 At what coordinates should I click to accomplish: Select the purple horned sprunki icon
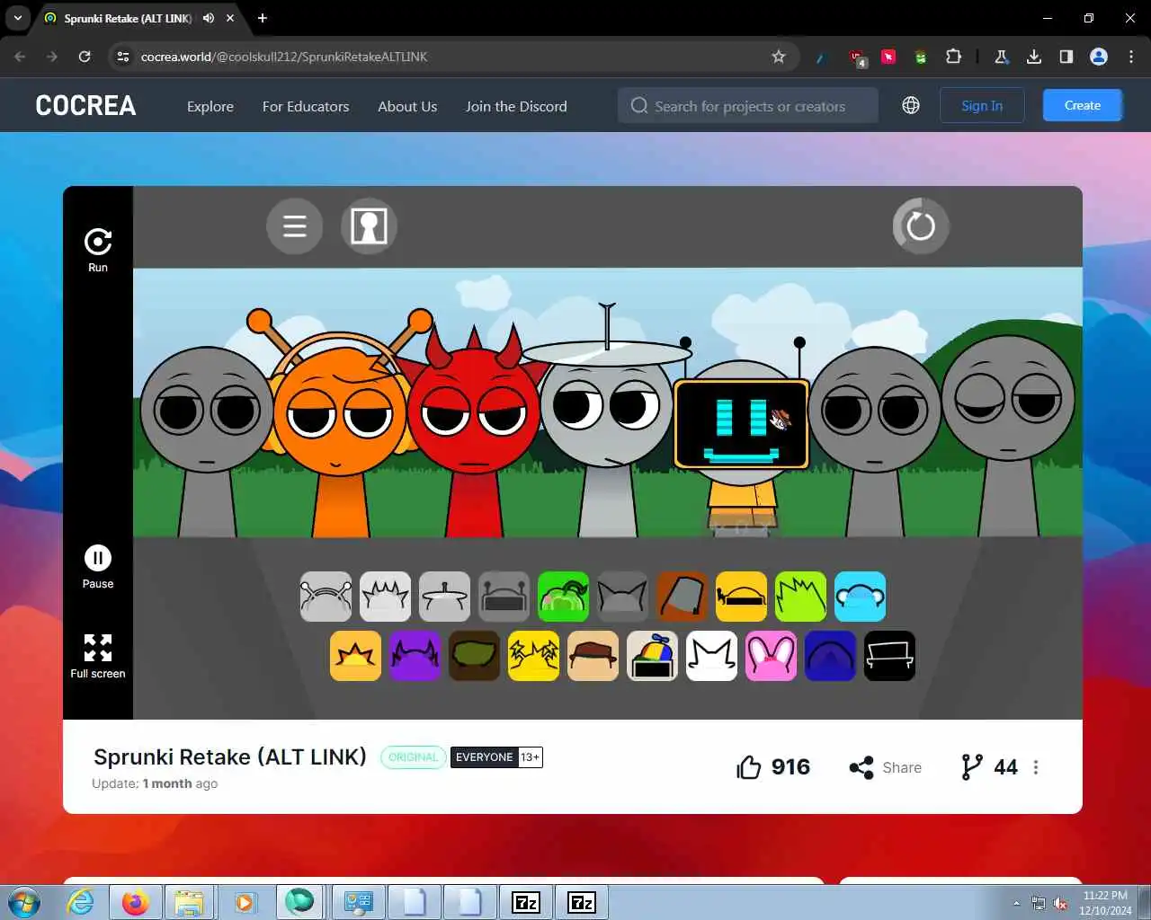click(x=415, y=656)
